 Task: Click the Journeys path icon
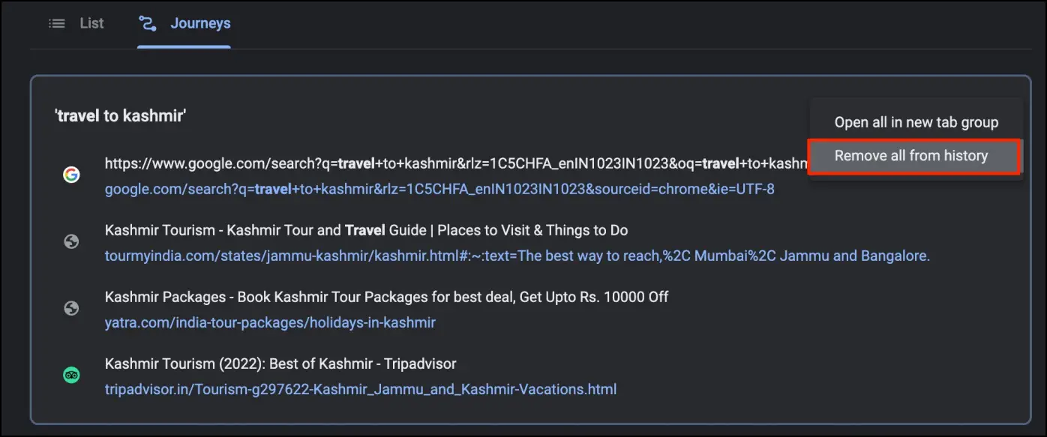(148, 23)
